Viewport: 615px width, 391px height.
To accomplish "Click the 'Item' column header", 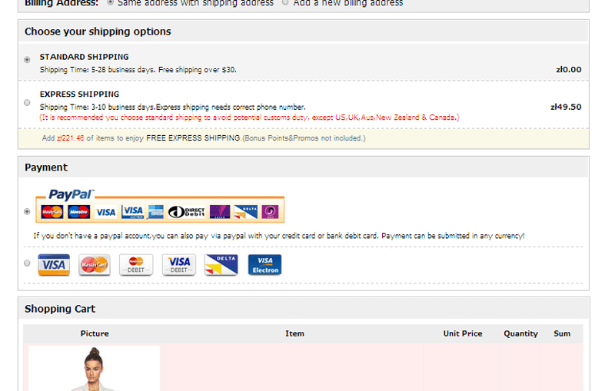I will 294,333.
